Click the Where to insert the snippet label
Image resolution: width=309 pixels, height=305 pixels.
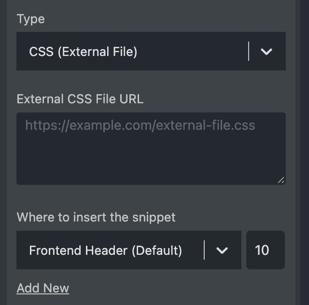click(x=96, y=217)
